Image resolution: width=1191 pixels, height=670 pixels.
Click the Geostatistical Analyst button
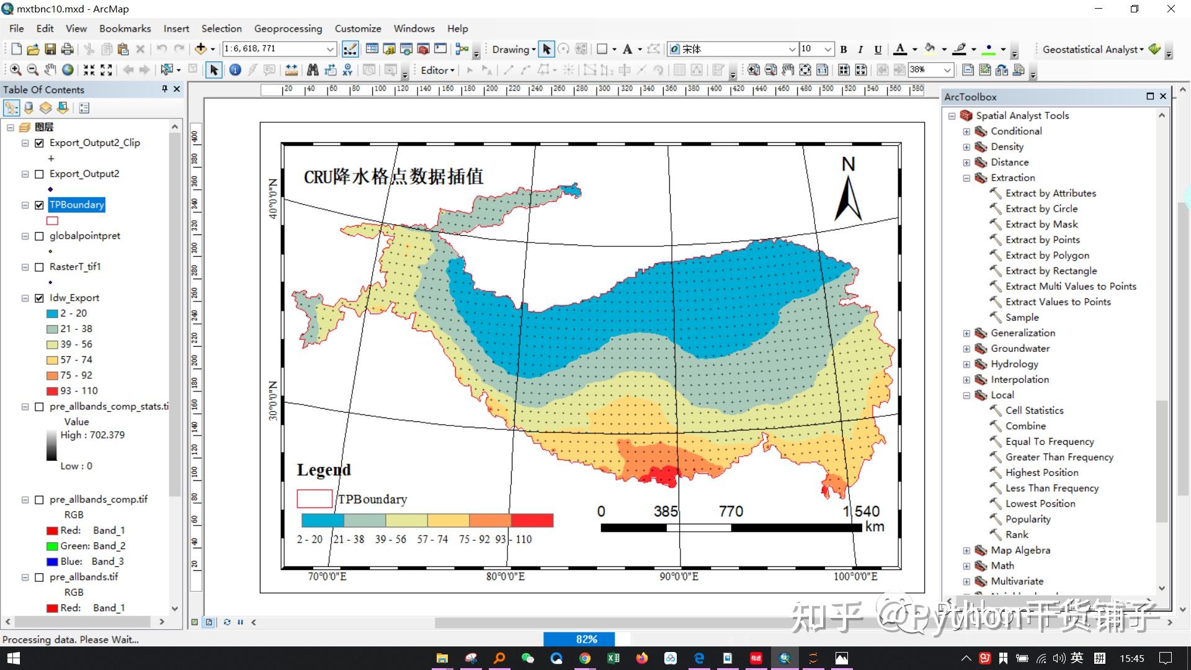1092,49
